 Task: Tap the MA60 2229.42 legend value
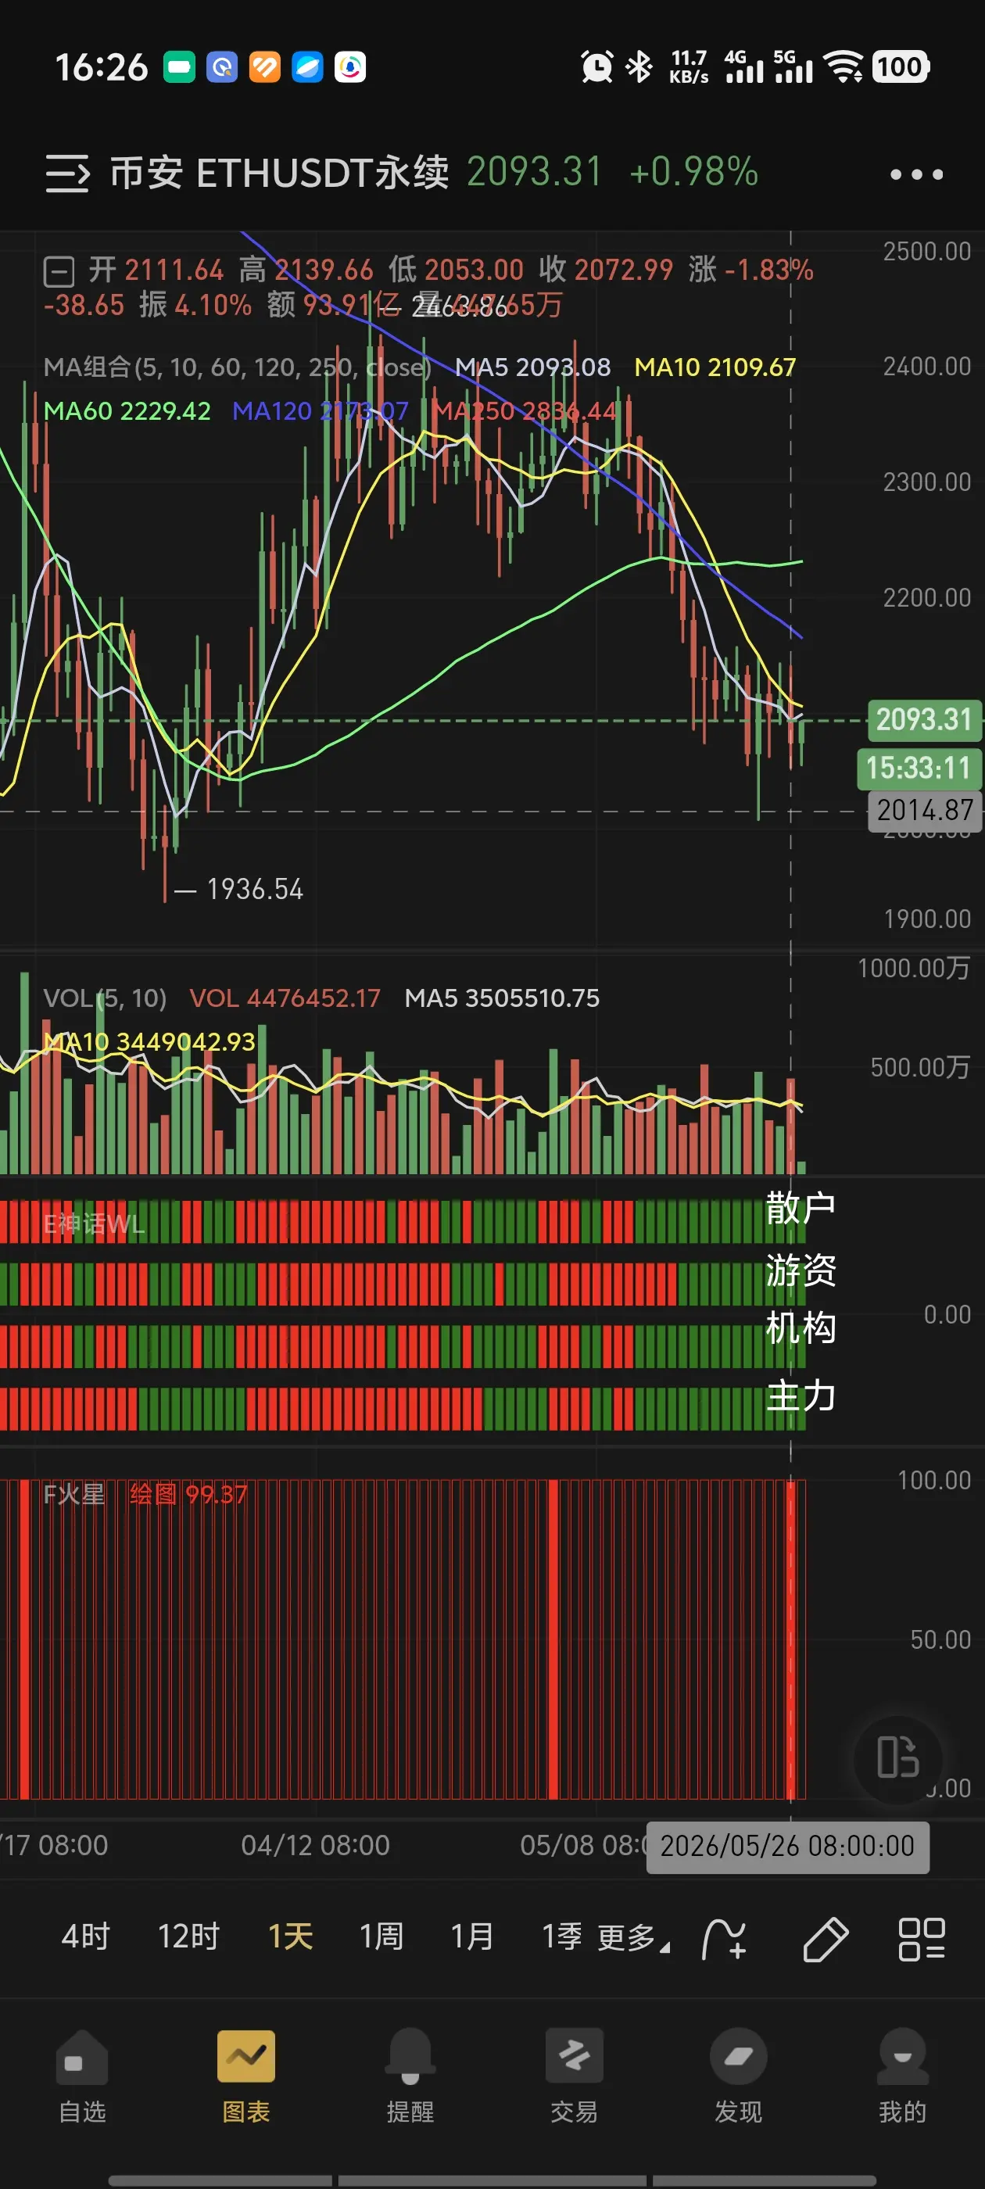click(127, 411)
